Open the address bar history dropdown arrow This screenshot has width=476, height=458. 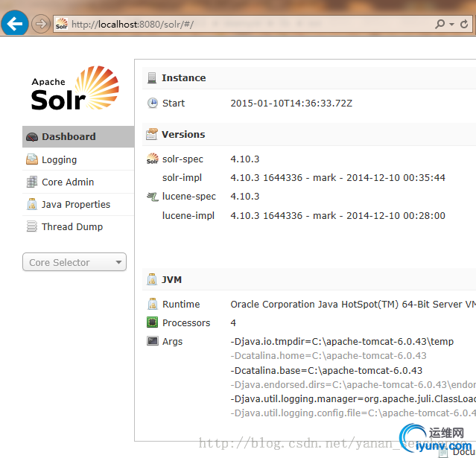[x=451, y=24]
